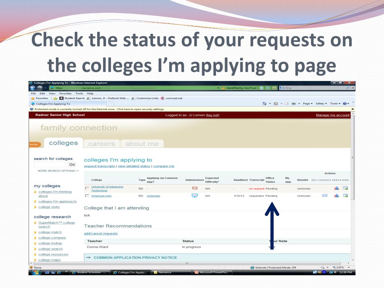Open website icon for American Univ

[x=345, y=195]
